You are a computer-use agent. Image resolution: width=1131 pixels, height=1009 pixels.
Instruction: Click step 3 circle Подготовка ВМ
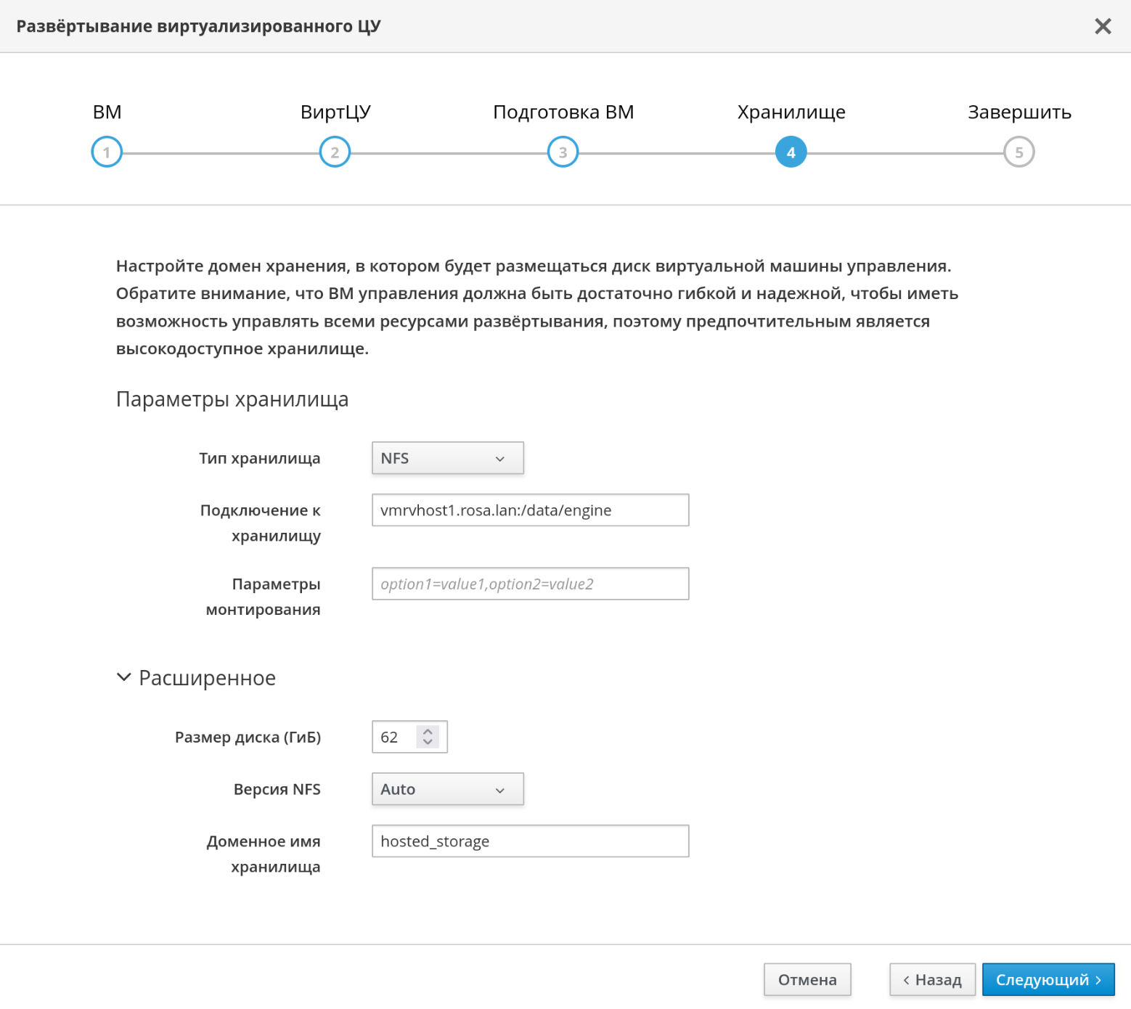[x=563, y=152]
